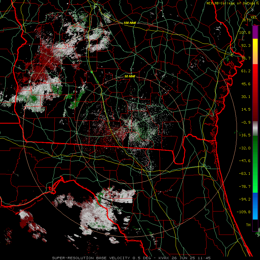Pick the green segment of the color bar

(255, 164)
